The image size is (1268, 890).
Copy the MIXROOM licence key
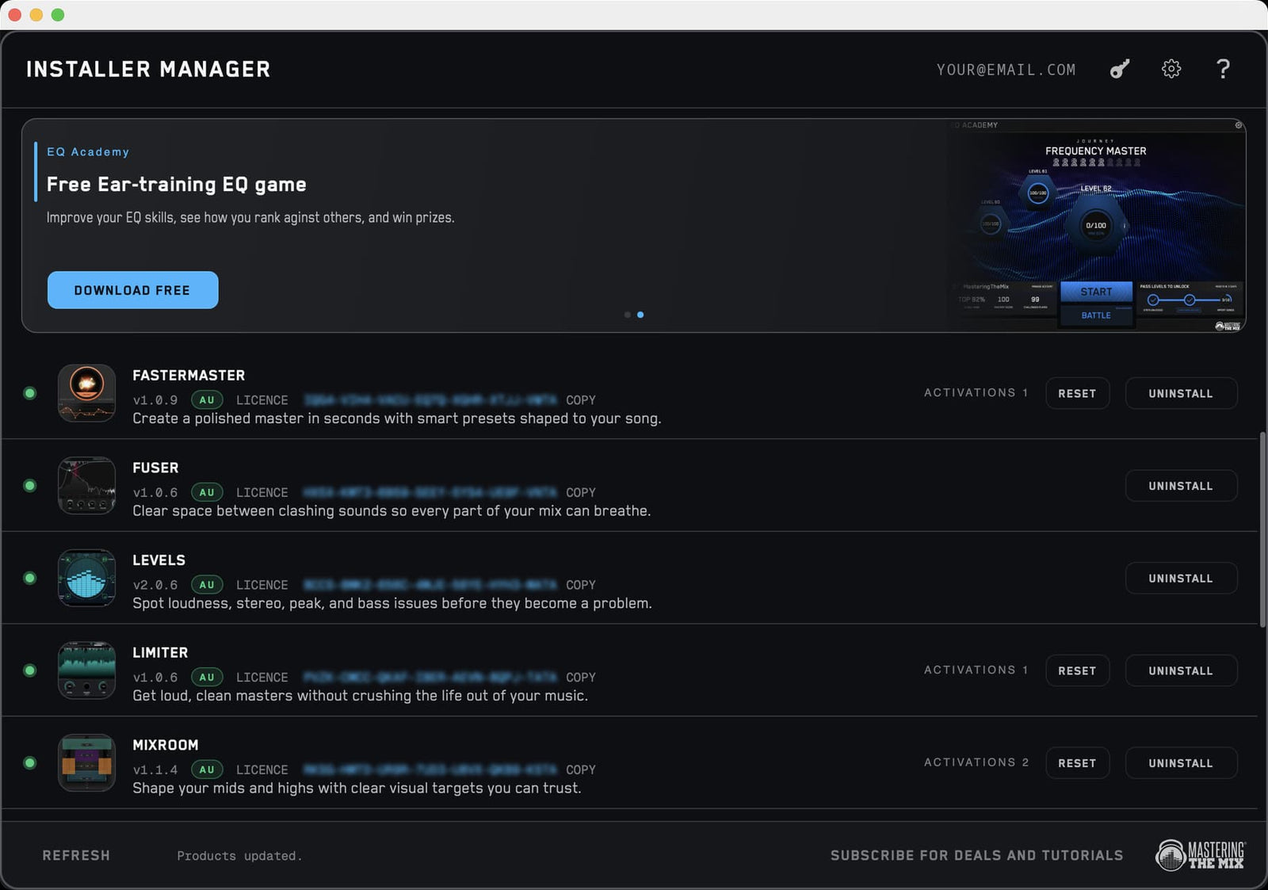point(581,770)
